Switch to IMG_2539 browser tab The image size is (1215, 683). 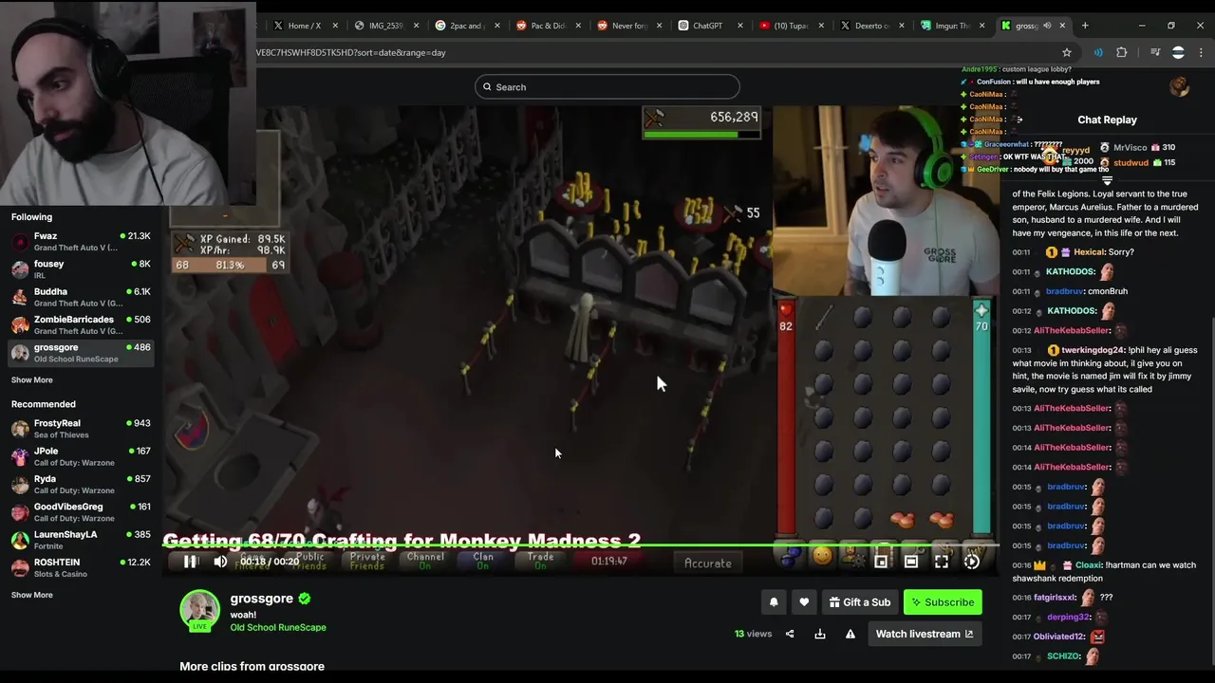385,26
